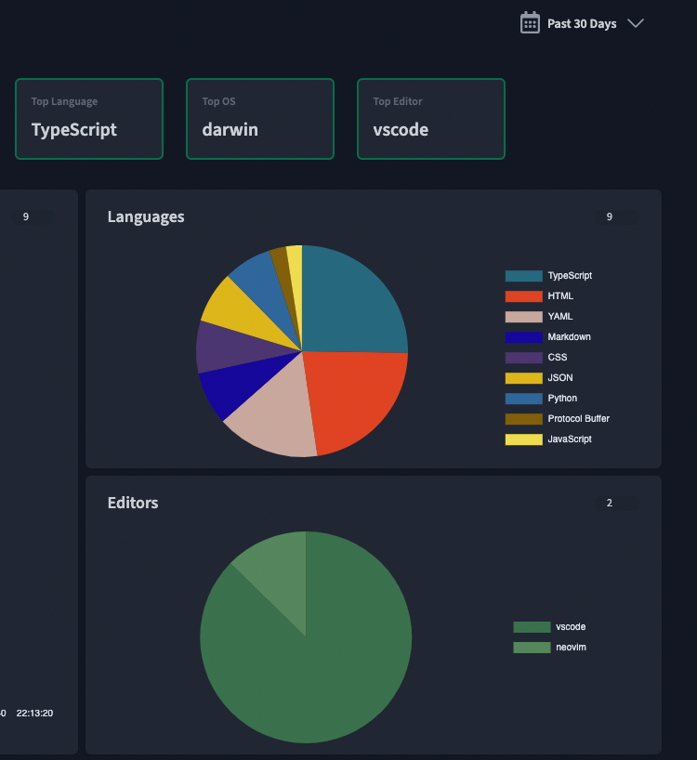Toggle TypeScript legend swatch in Languages
The height and width of the screenshot is (760, 697).
tap(523, 276)
